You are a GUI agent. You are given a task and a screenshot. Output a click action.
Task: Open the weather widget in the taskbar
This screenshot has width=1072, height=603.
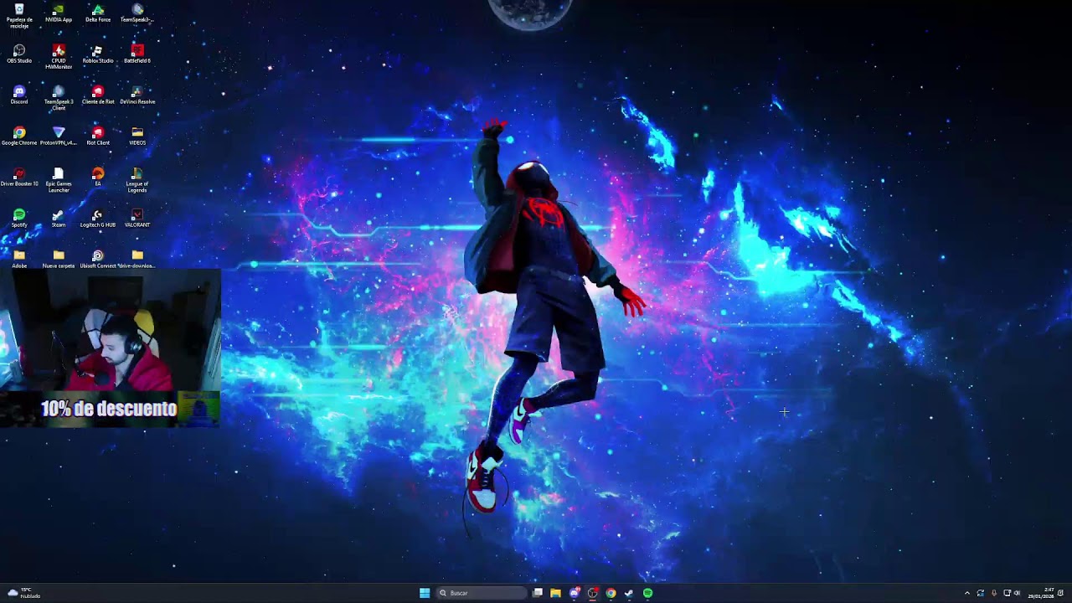(23, 593)
